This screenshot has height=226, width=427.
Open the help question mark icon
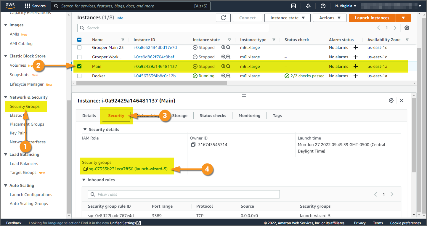(323, 6)
